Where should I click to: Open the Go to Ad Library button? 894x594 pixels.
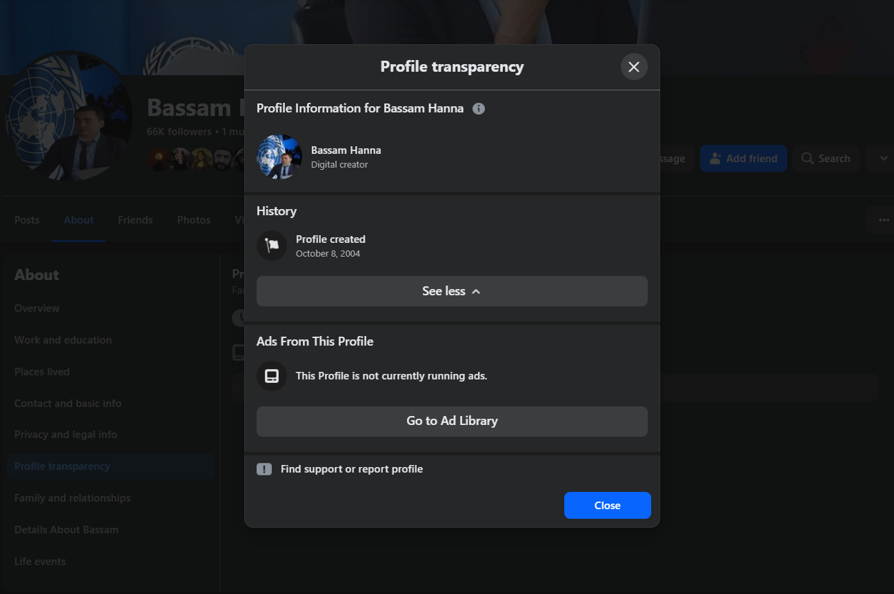pos(452,421)
